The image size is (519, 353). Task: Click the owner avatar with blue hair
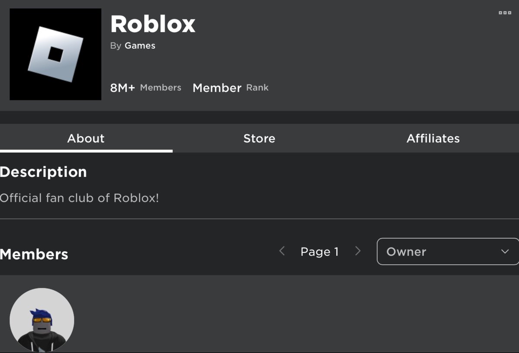42,320
